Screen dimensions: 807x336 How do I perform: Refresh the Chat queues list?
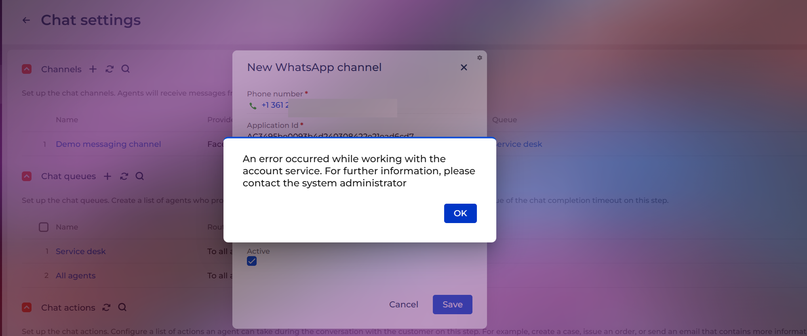[124, 176]
